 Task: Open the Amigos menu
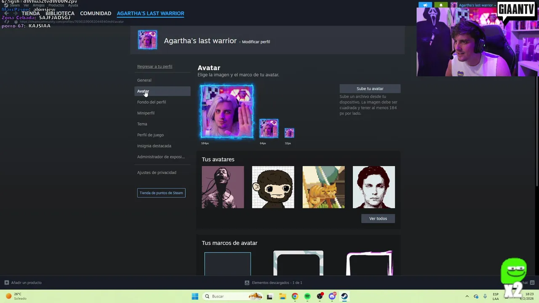[39, 5]
